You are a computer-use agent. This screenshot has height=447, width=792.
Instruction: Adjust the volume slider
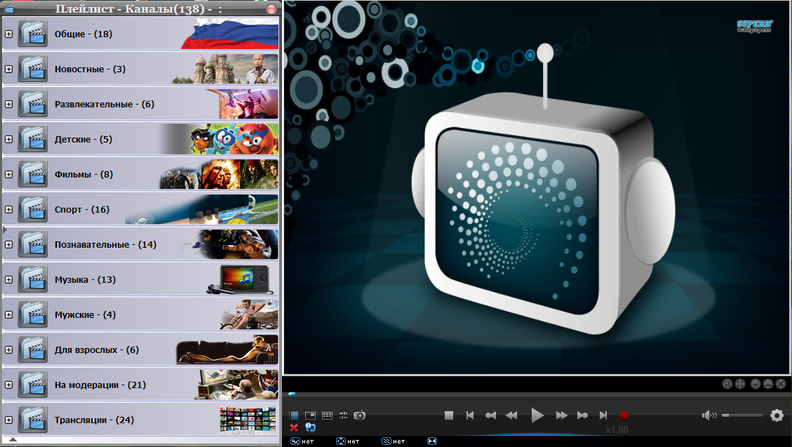[x=742, y=415]
